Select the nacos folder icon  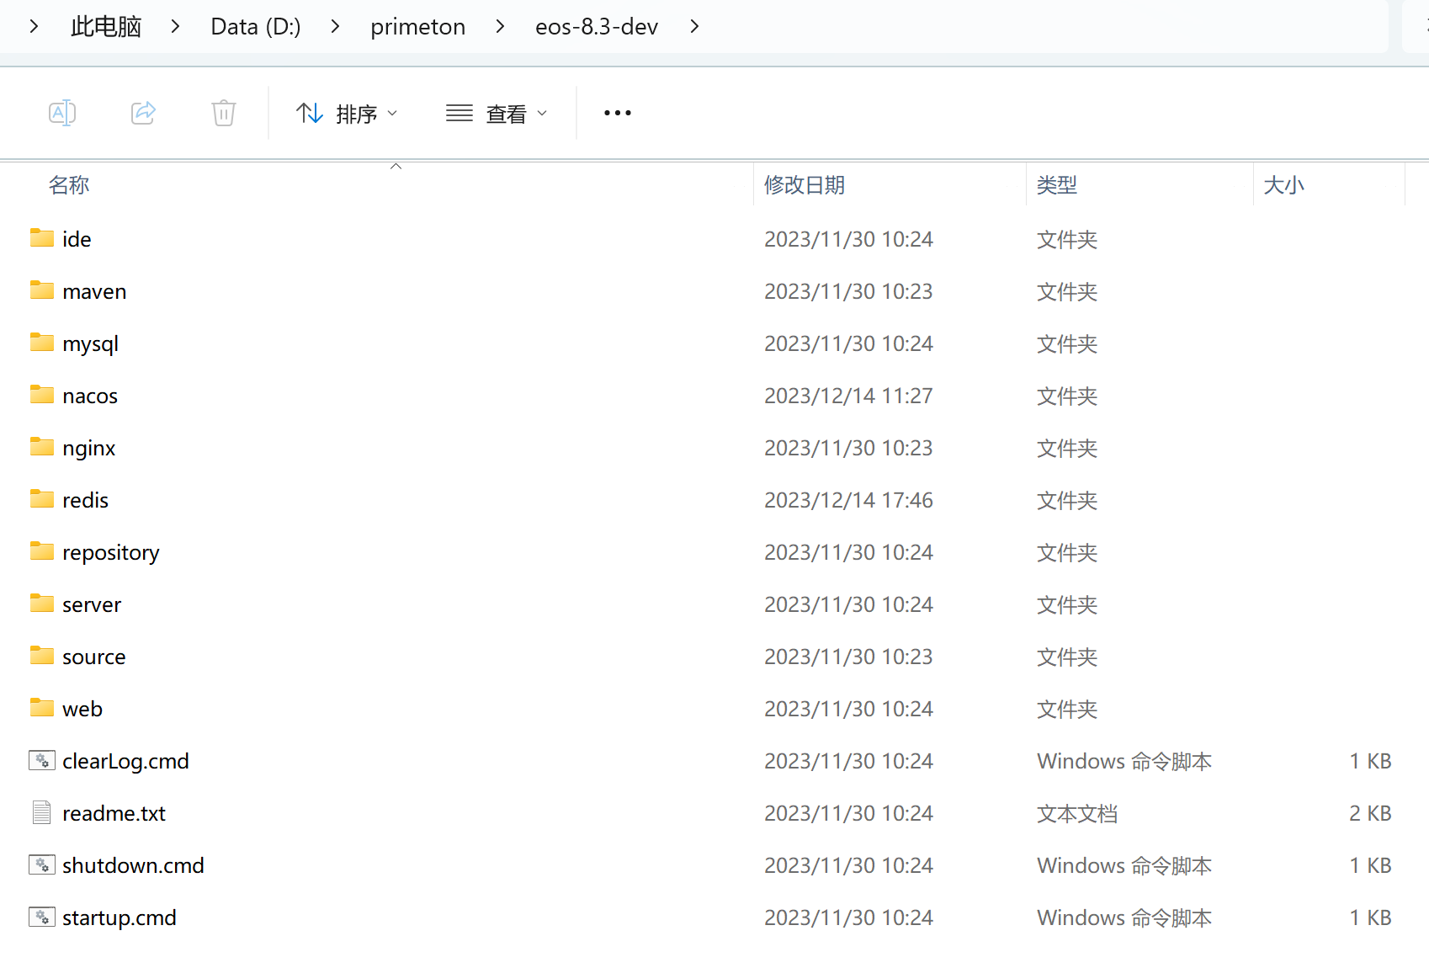point(42,395)
